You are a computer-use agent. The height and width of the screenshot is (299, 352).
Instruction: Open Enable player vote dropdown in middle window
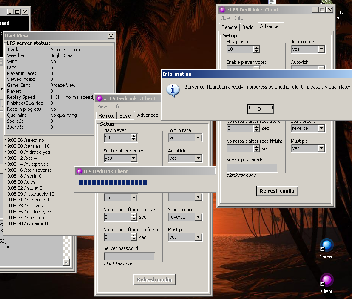[x=133, y=158]
